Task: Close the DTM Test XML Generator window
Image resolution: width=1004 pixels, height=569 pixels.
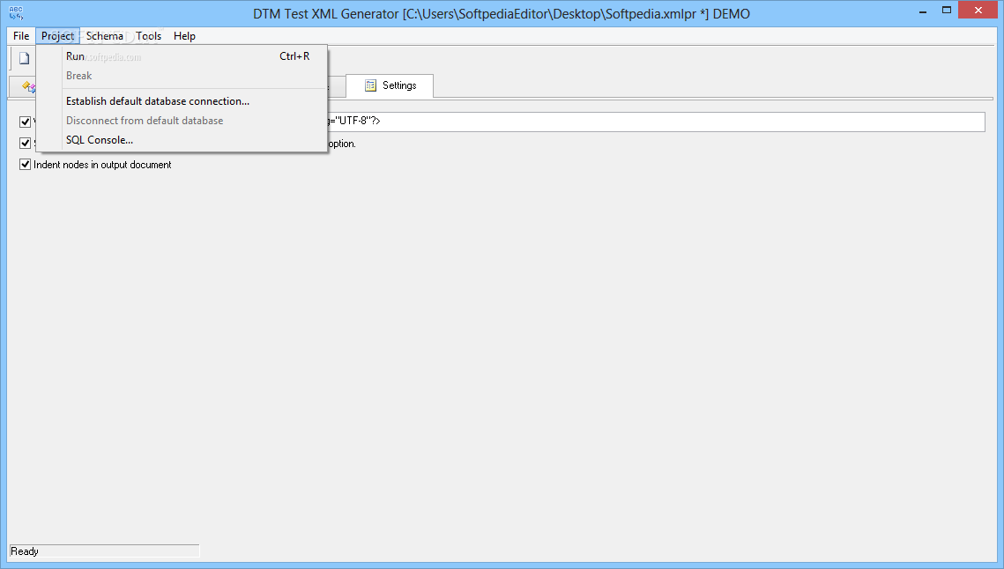Action: (x=978, y=11)
